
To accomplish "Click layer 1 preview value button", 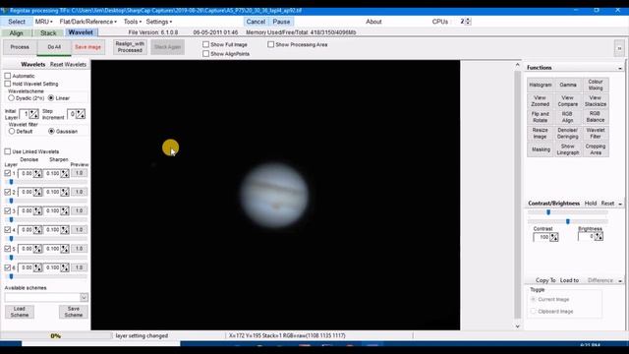I will click(79, 173).
